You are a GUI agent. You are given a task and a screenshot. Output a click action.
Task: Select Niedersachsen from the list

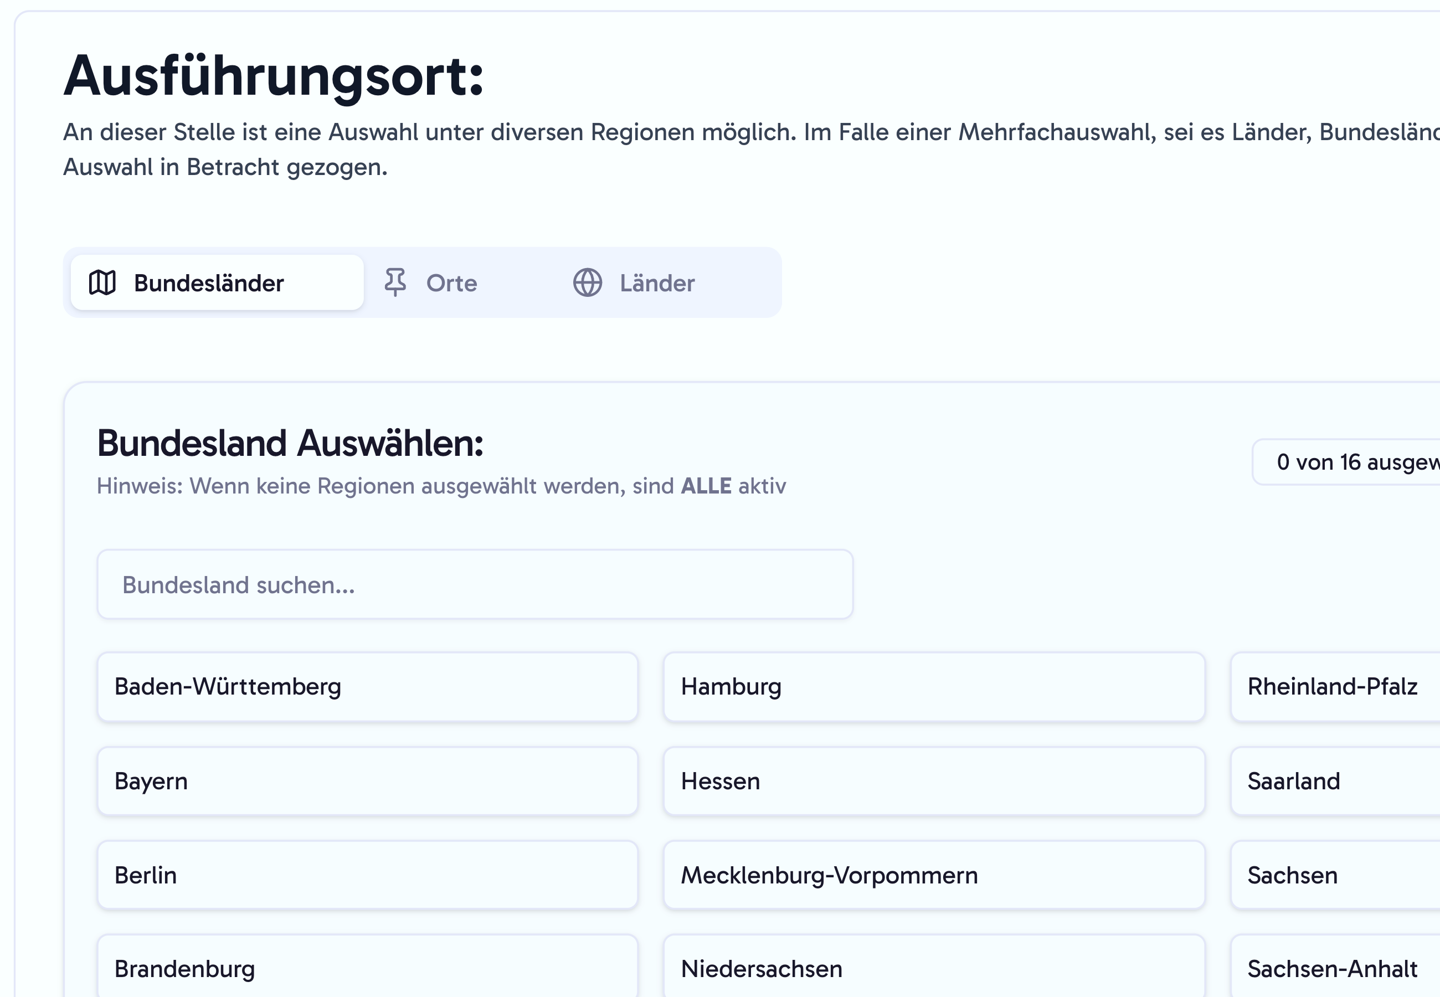click(x=934, y=968)
